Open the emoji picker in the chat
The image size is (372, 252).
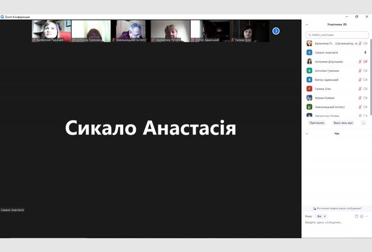pos(362,216)
